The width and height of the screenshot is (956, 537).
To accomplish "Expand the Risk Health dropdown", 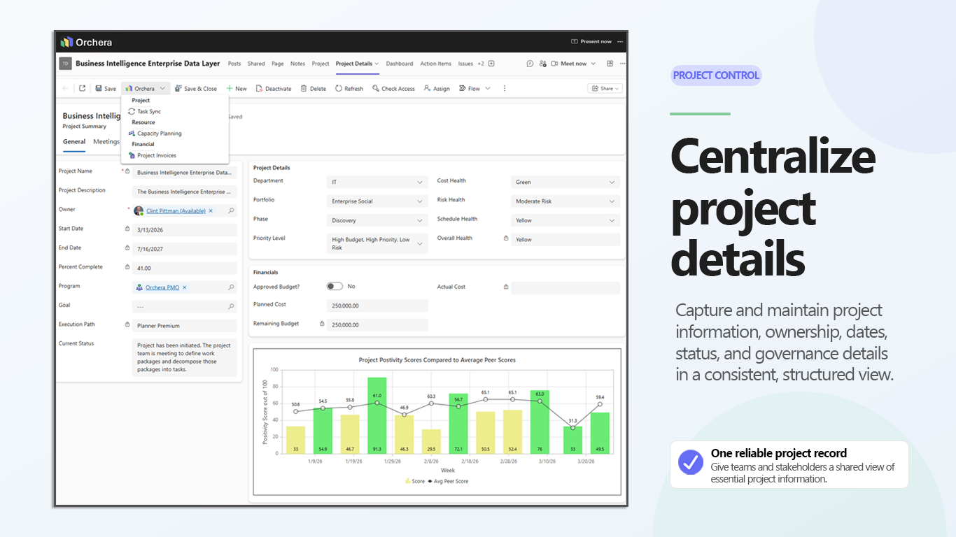I will (x=565, y=201).
